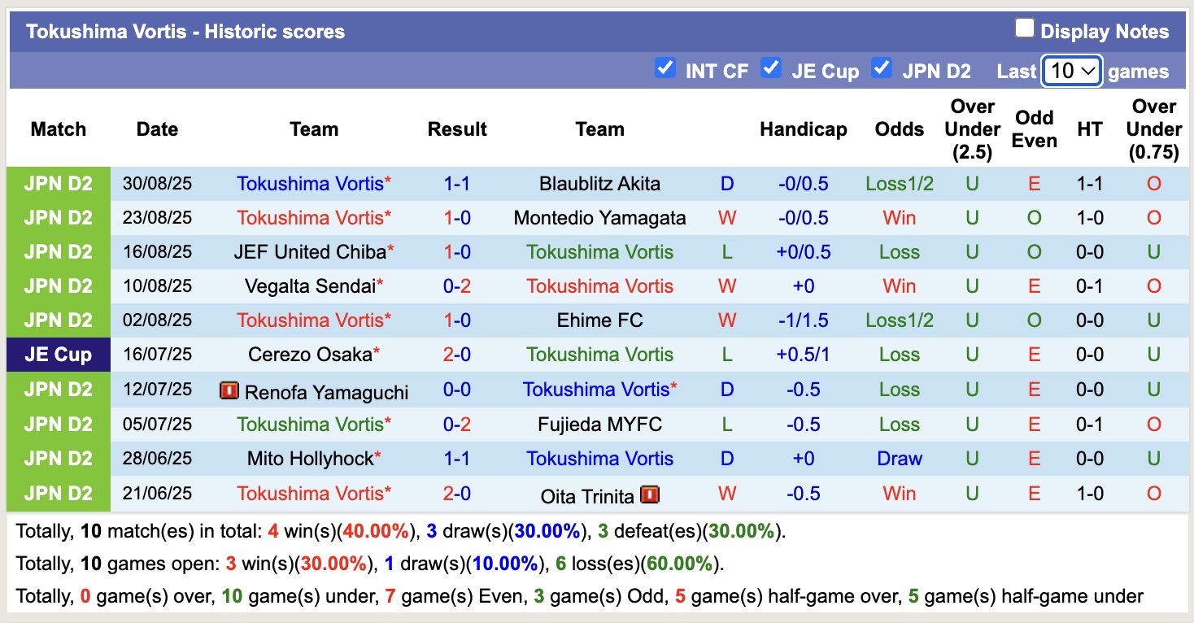Screen dimensions: 1194x623
Task: Click Tokushima Vortis in the 23/08/25 row
Action: pos(314,217)
